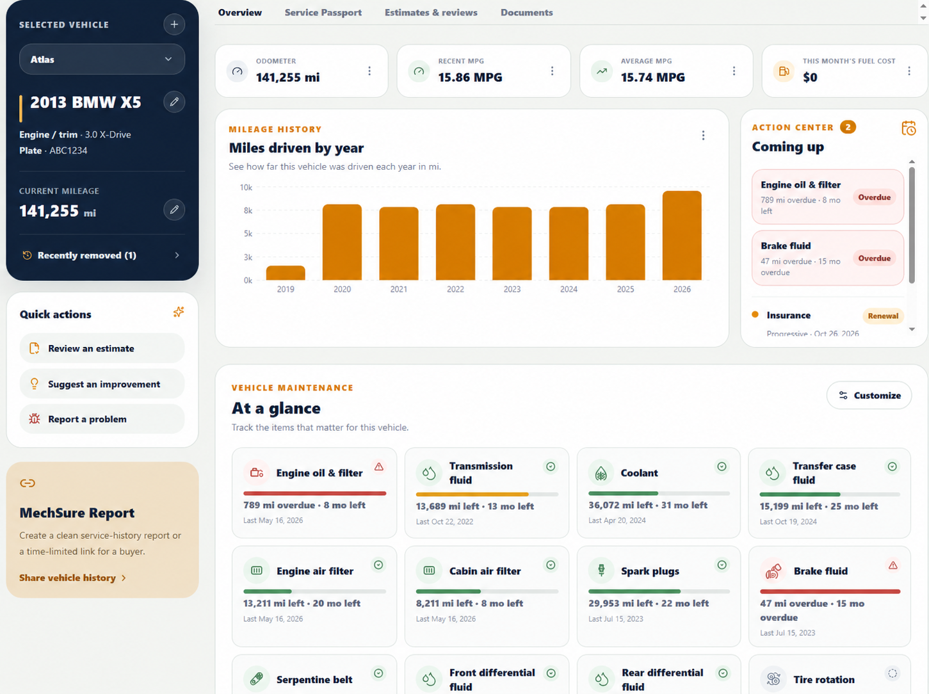Add a new vehicle with plus icon
This screenshot has width=929, height=694.
pyautogui.click(x=174, y=24)
